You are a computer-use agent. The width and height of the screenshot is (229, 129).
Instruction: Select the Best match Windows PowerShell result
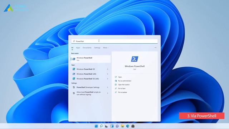click(91, 59)
